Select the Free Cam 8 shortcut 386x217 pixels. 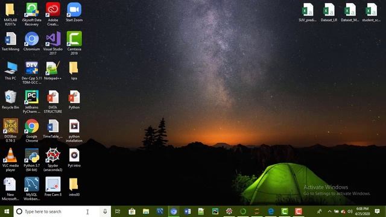pos(53,184)
